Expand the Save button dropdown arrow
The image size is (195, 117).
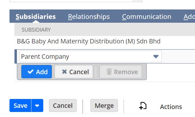[37, 105]
